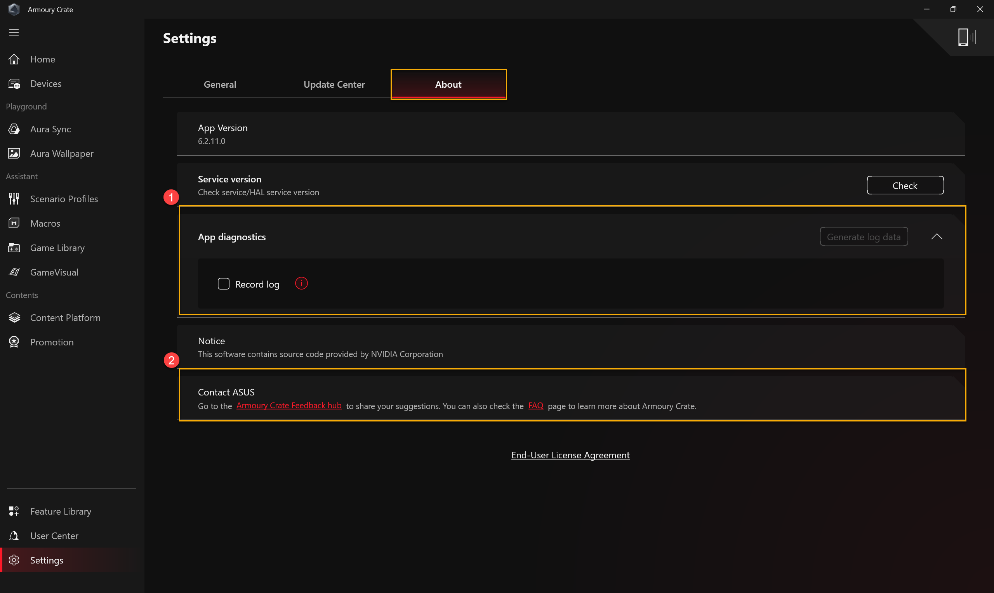Switch to the Update Center tab
Image resolution: width=994 pixels, height=593 pixels.
[334, 84]
